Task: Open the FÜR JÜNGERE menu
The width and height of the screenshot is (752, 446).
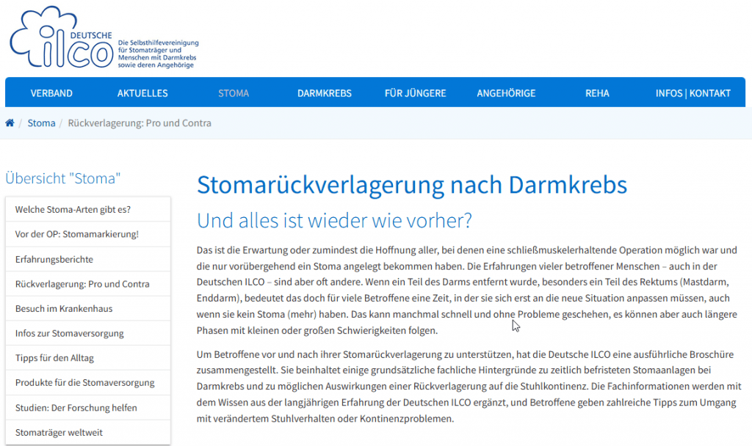Action: point(415,93)
